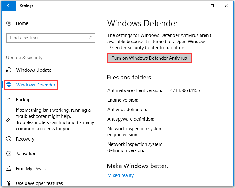Viewport: 235px width, 188px height.
Task: Click inside the Find a setting field
Action: [51, 38]
